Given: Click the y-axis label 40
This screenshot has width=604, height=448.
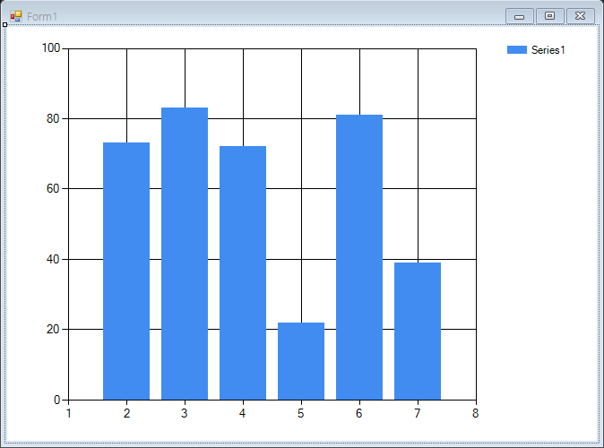Looking at the screenshot, I should tap(53, 259).
